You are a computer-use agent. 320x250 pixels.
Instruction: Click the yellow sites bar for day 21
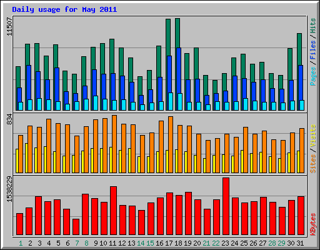coord(204,166)
